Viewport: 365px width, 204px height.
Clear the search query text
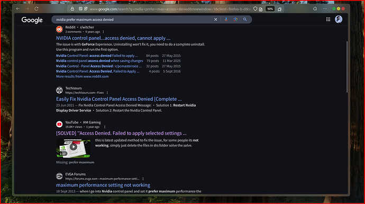(215, 20)
